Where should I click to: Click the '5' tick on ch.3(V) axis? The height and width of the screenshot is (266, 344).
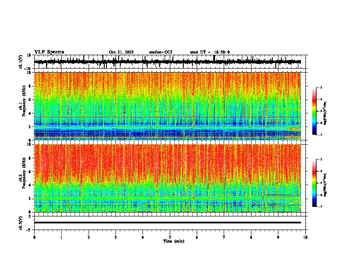(x=30, y=216)
